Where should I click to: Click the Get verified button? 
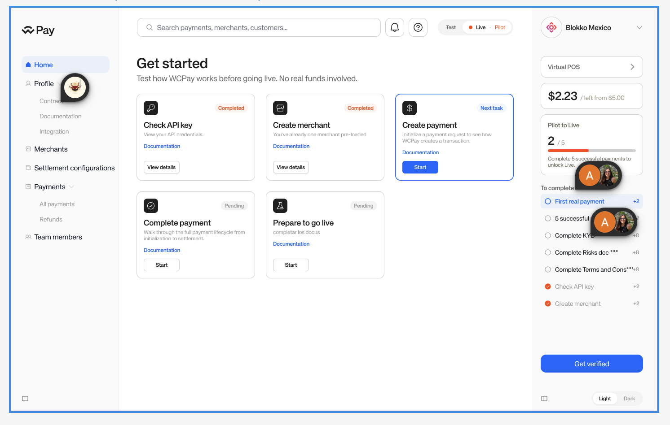click(x=592, y=364)
